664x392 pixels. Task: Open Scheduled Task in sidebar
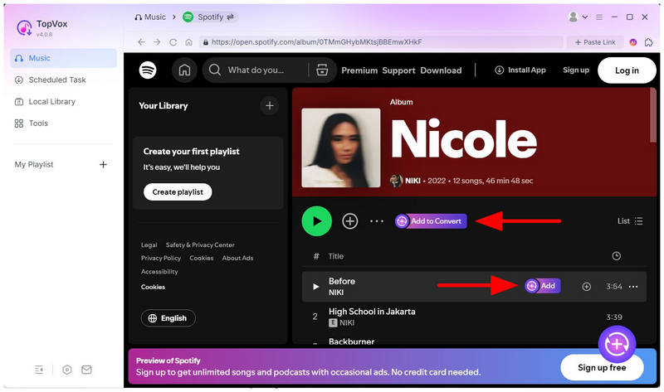pos(50,80)
